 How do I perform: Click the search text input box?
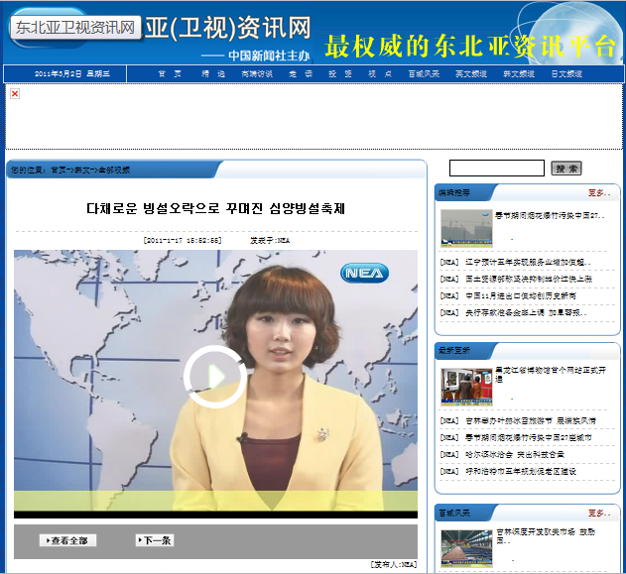click(x=496, y=168)
